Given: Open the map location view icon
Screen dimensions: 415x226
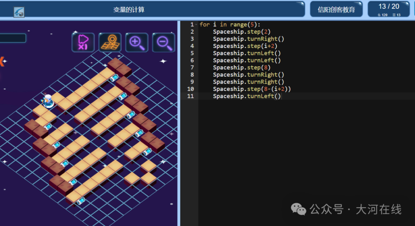Looking at the screenshot, I should coord(110,42).
